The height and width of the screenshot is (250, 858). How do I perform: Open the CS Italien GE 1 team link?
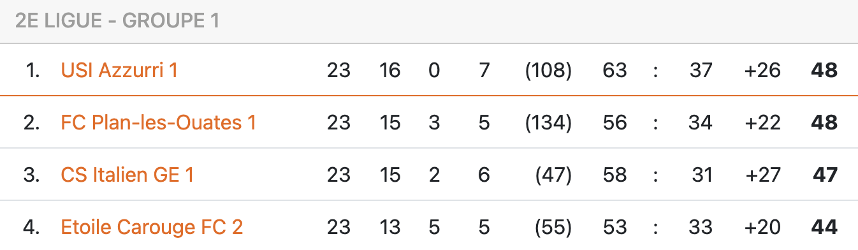click(x=127, y=174)
